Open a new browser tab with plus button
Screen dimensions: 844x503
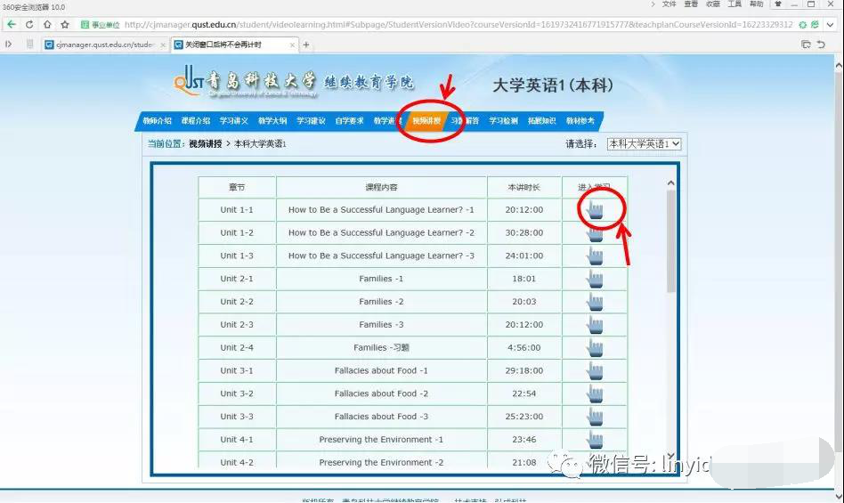pos(306,44)
